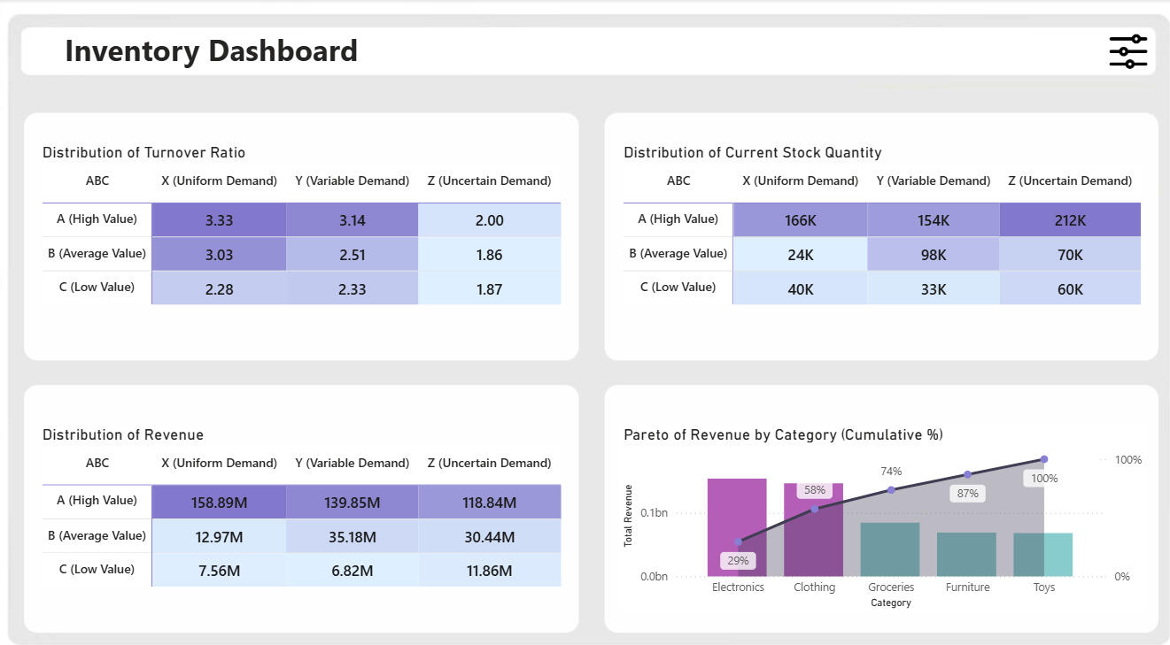
Task: Click the 158.89M revenue cell
Action: [219, 503]
